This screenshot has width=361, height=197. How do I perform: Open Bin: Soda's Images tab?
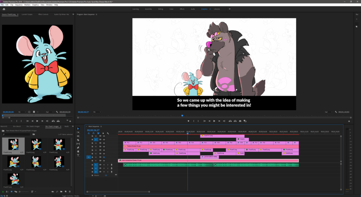[33, 127]
